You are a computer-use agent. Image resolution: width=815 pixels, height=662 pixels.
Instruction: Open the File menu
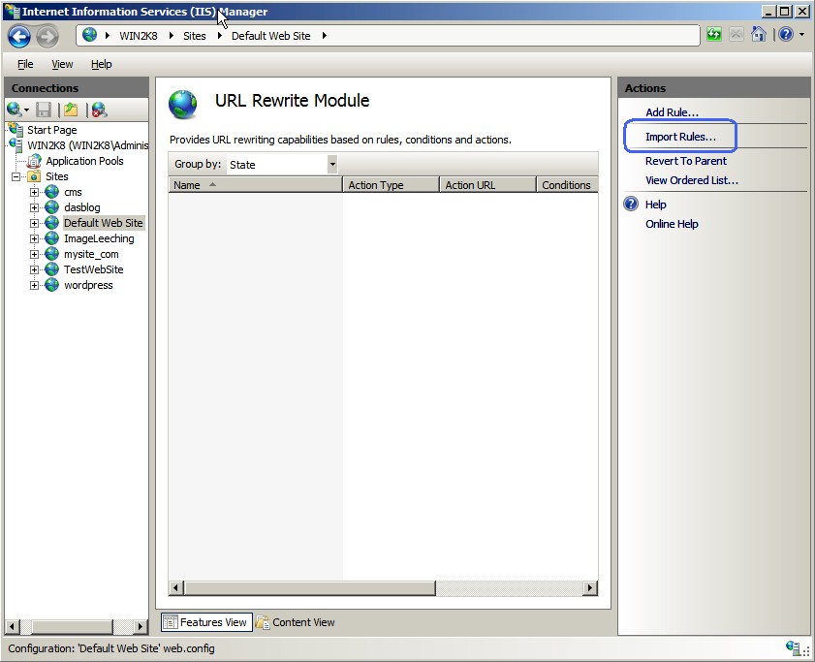(x=25, y=64)
